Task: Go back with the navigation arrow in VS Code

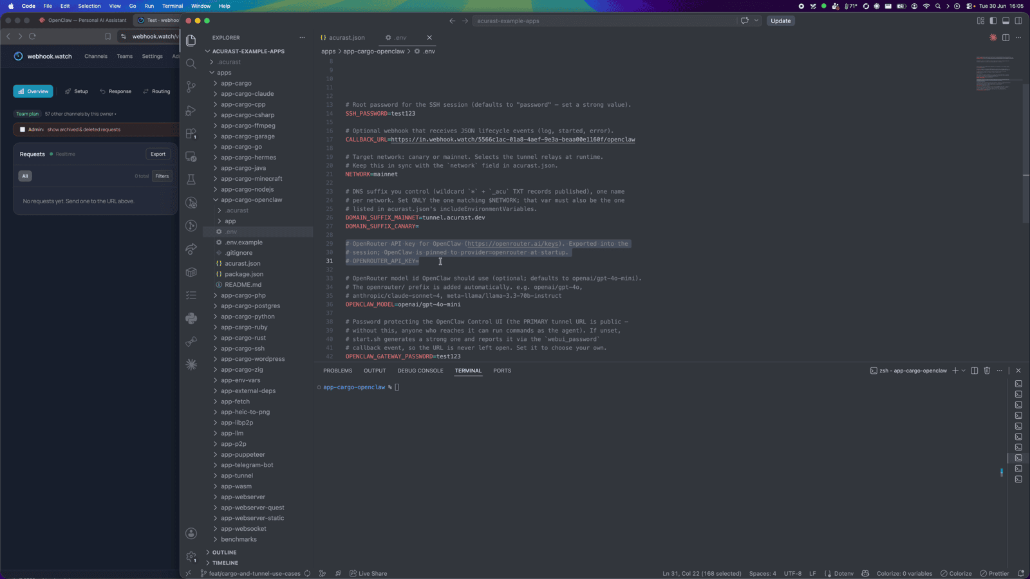Action: (x=452, y=21)
